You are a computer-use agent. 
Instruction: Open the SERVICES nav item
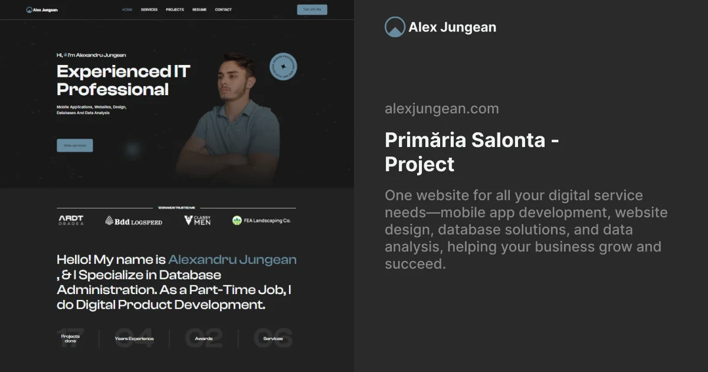(x=149, y=9)
